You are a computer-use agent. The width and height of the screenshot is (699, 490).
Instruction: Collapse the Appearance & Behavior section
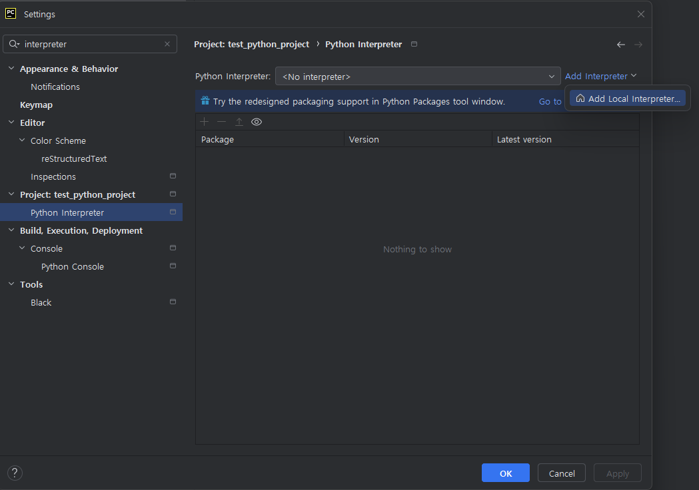tap(11, 69)
